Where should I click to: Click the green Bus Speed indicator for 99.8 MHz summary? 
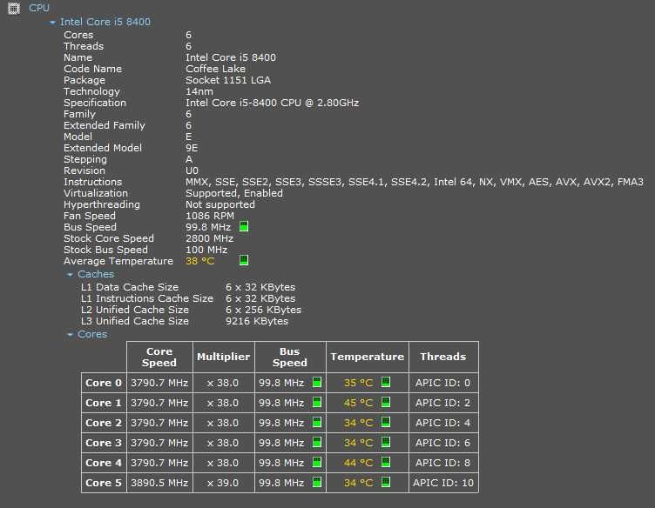tap(244, 227)
